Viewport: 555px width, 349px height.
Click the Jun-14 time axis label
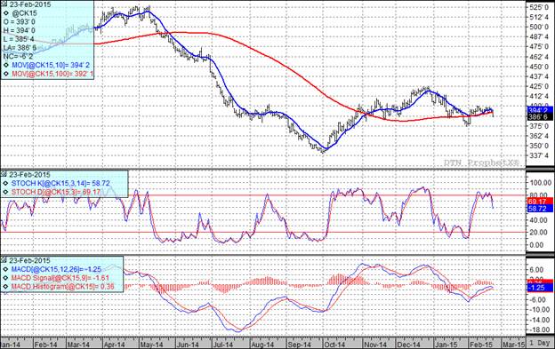(188, 344)
